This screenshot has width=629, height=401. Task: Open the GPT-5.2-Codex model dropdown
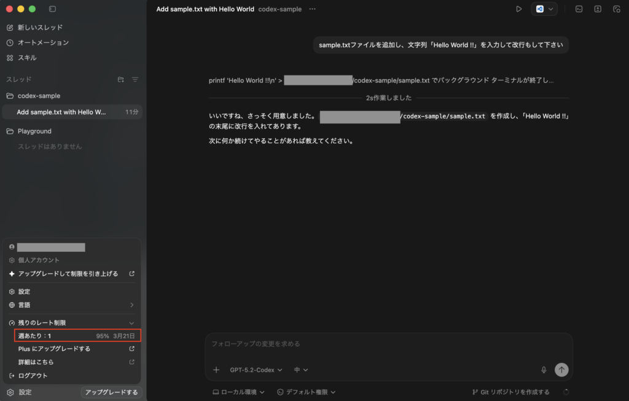(256, 370)
